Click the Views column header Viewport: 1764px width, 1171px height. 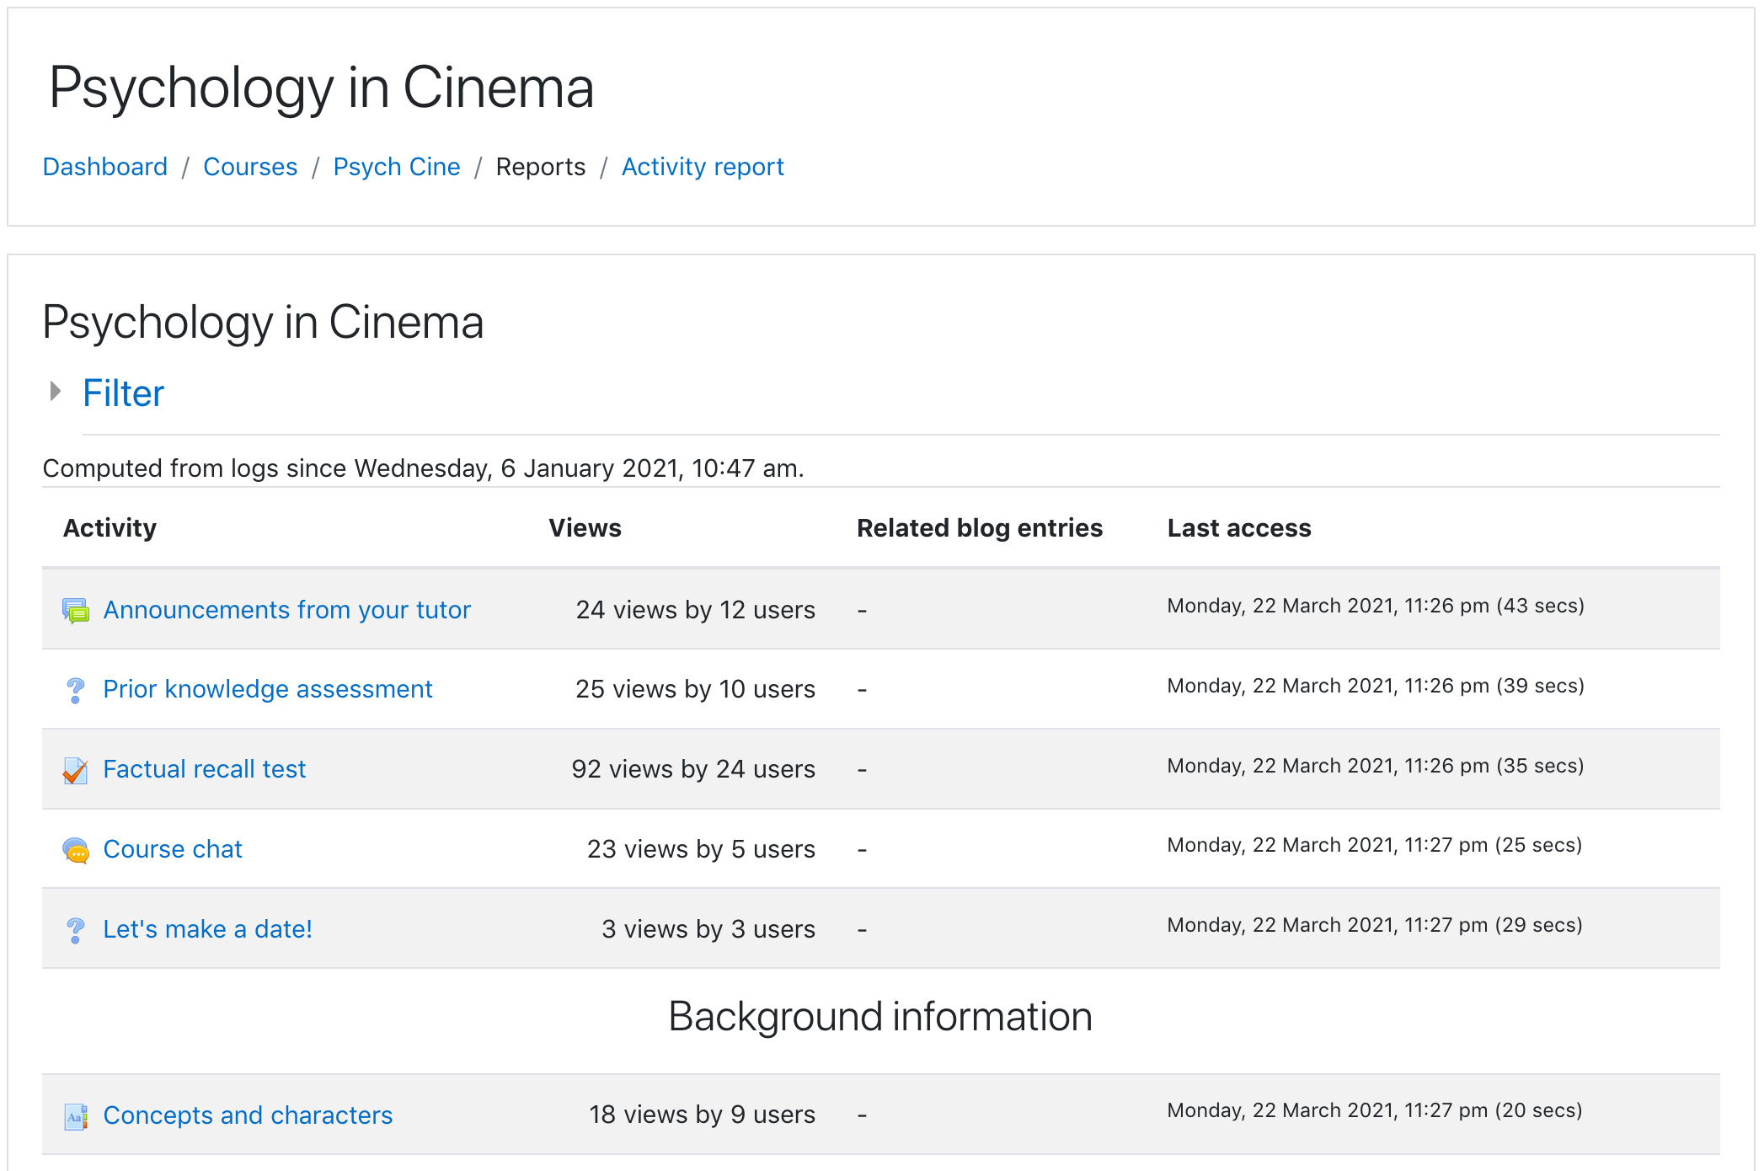pyautogui.click(x=585, y=528)
